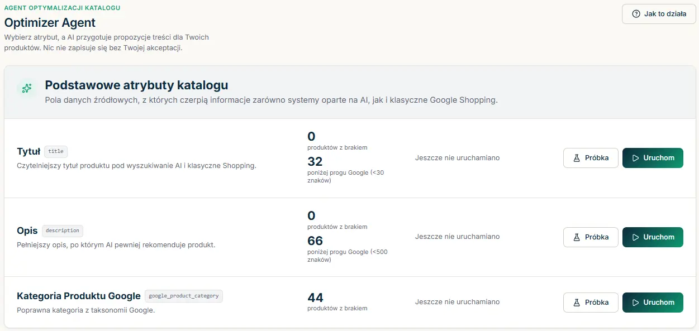Viewport: 699px width, 331px height.
Task: Select the 'Podstawowe atrybuty katalogu' section heading
Action: [x=136, y=85]
